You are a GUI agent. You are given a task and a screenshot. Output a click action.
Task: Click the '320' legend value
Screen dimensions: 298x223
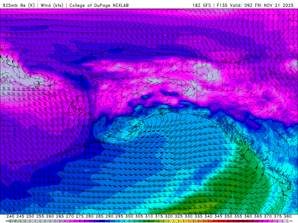(x=169, y=216)
